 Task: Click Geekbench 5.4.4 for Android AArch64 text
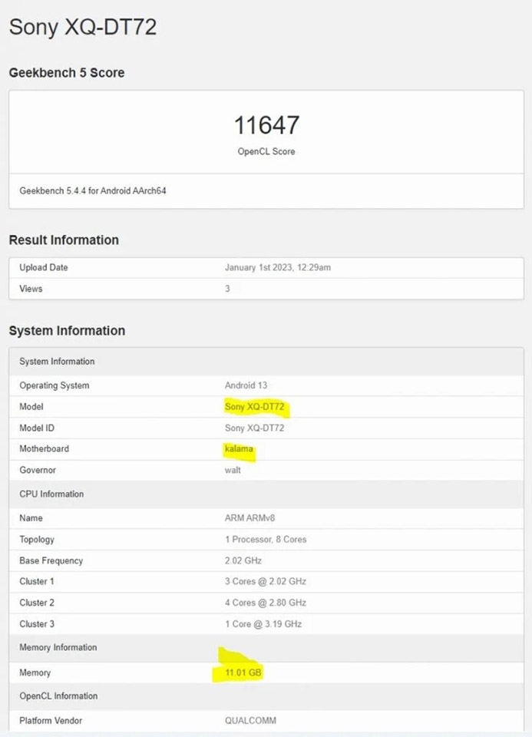coord(93,191)
